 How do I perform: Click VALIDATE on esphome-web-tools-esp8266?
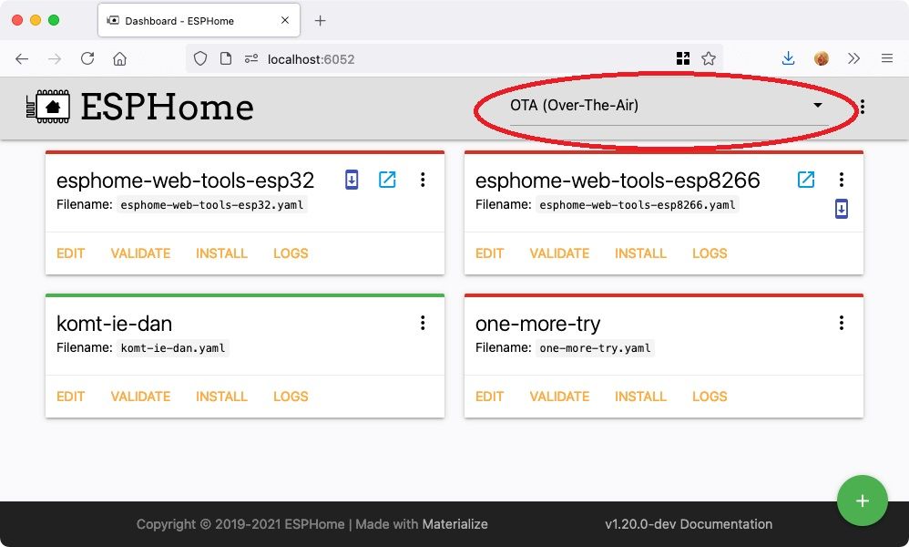(x=559, y=253)
